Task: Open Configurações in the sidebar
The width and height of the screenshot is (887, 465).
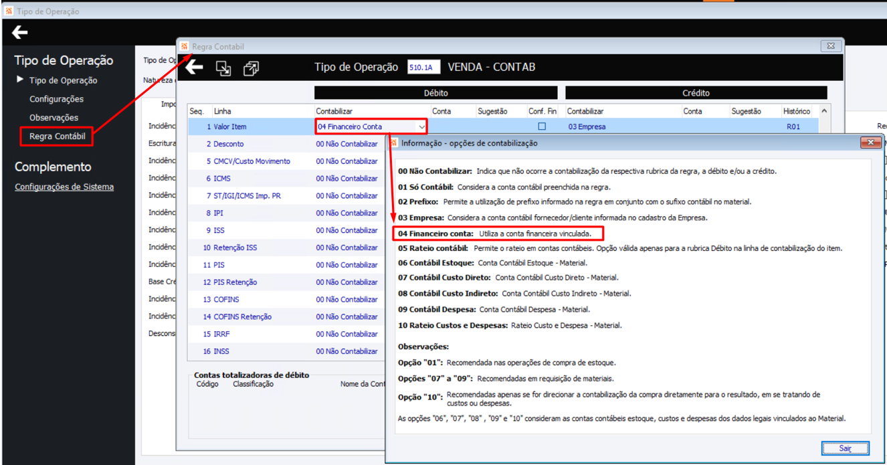Action: [57, 99]
